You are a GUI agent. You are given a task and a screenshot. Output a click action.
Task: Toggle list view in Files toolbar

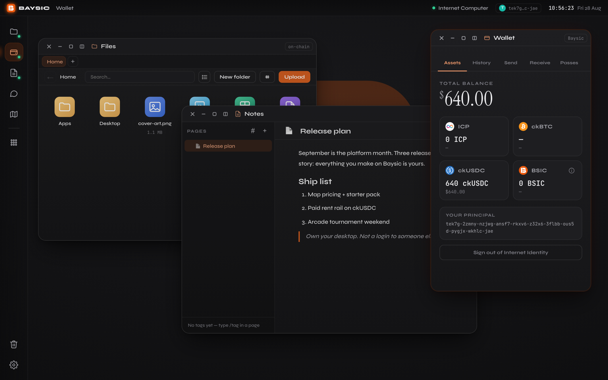pos(204,77)
